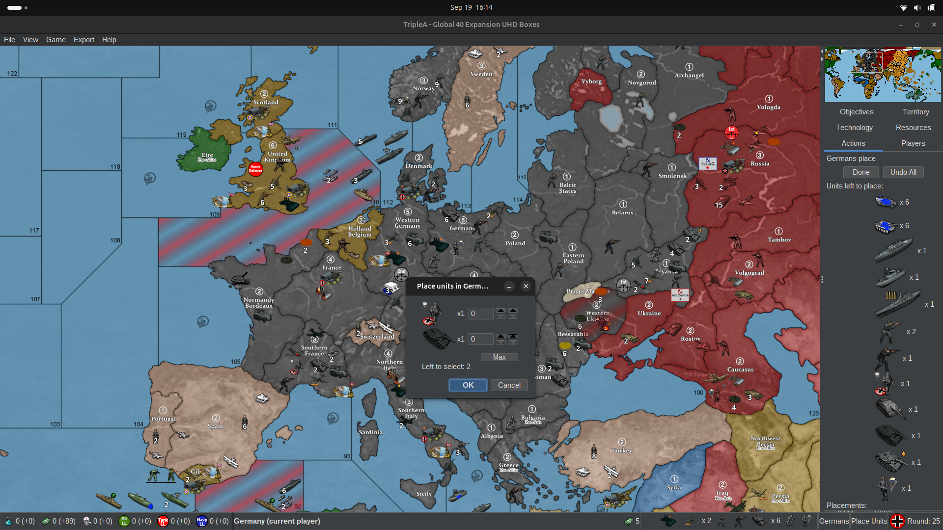Select the Actions tab
The height and width of the screenshot is (530, 943).
pyautogui.click(x=853, y=143)
